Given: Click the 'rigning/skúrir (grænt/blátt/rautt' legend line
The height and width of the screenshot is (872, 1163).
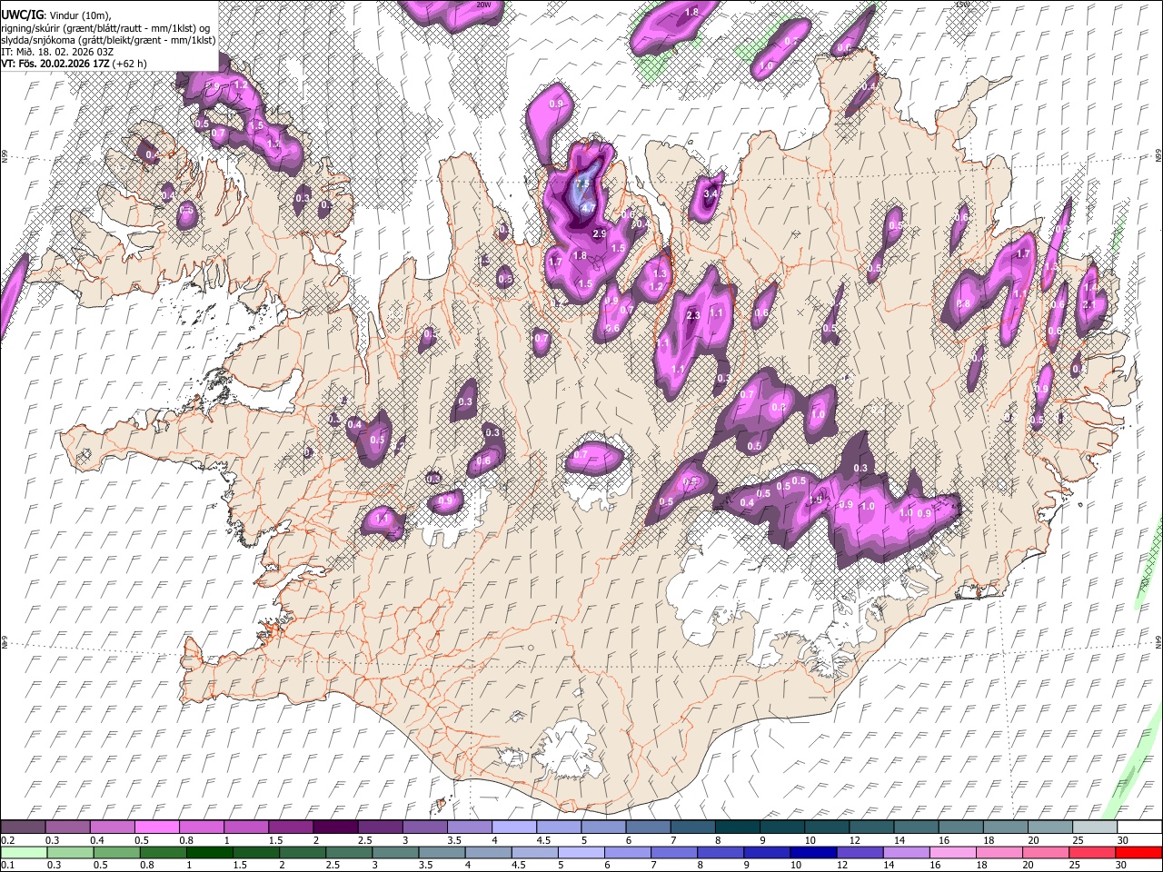Looking at the screenshot, I should tap(105, 27).
